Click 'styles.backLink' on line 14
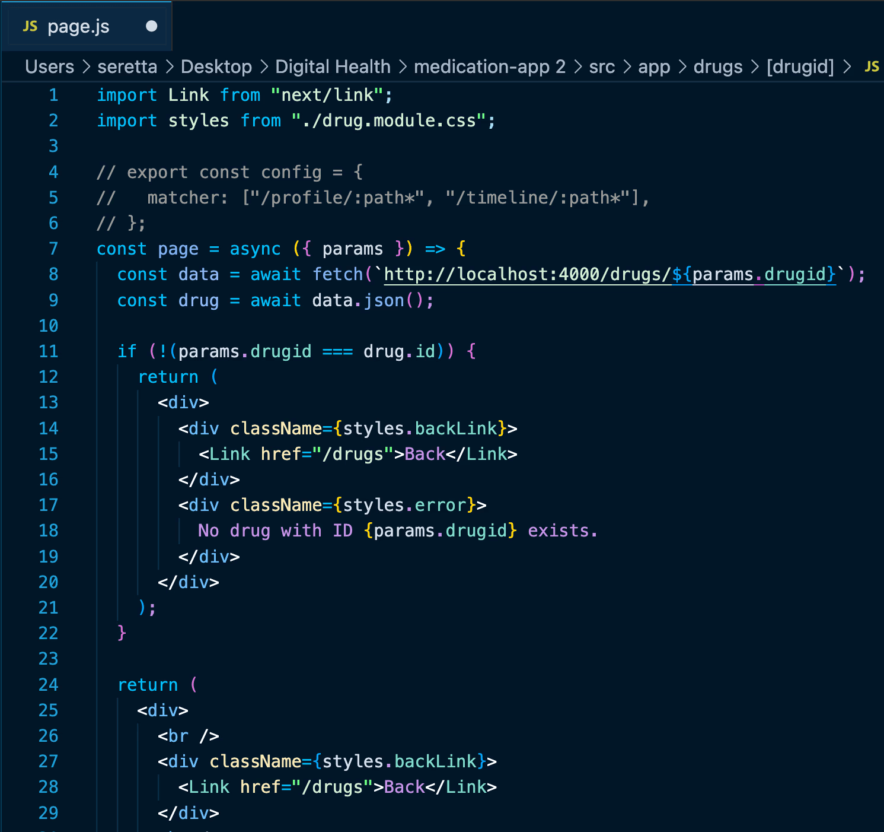Screen dimensions: 884x832 [420, 428]
